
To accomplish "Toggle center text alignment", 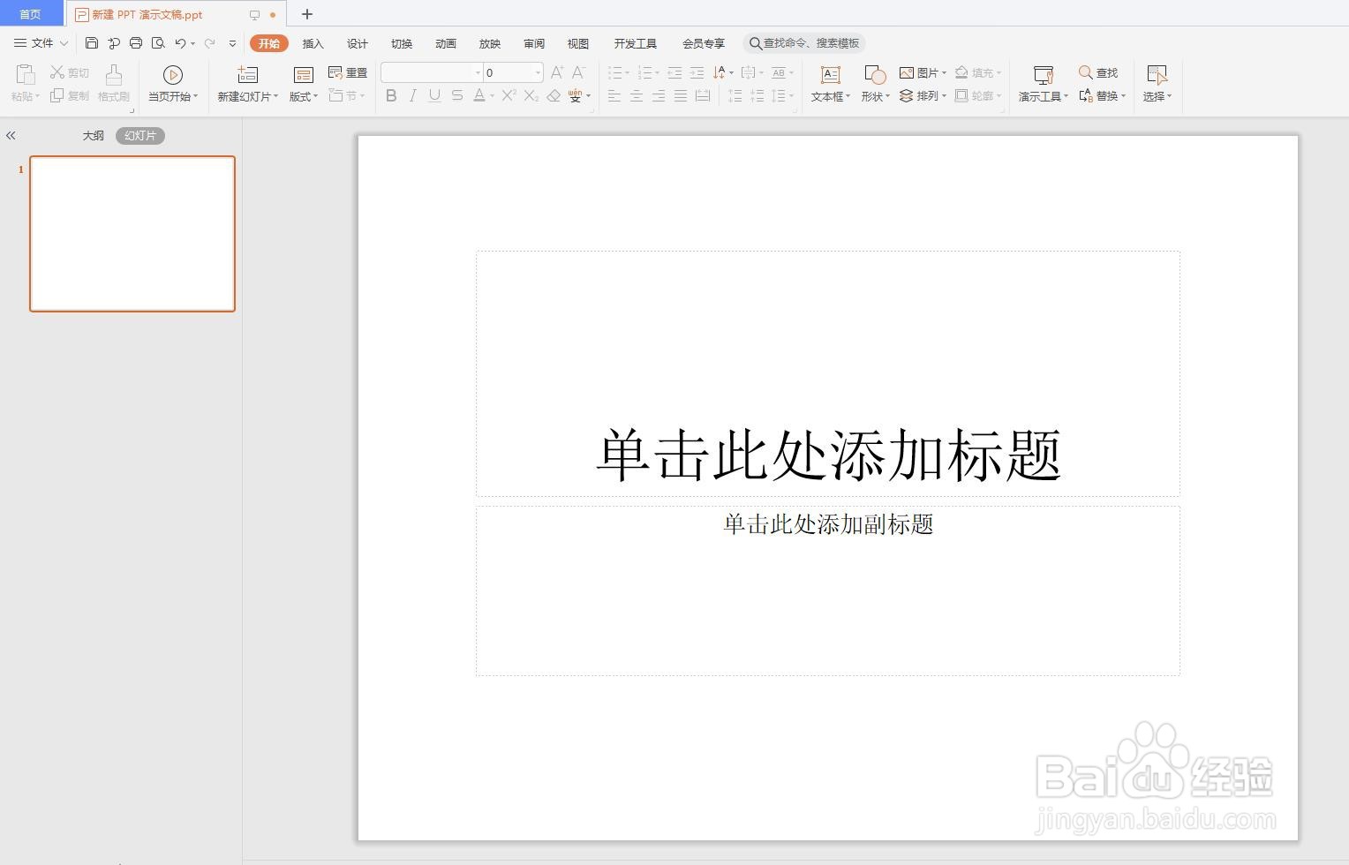I will pos(637,95).
